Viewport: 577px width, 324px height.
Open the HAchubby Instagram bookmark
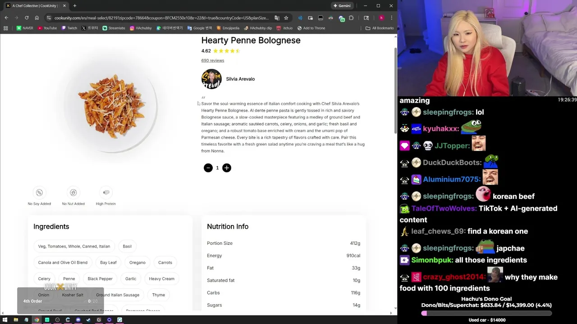141,28
